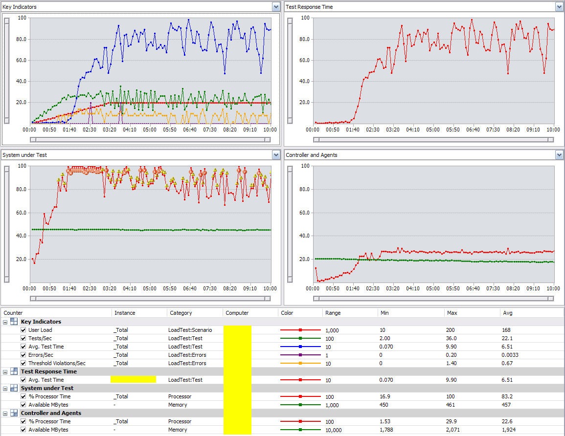Sort by the Counter column header
This screenshot has height=436, width=565.
click(x=56, y=312)
